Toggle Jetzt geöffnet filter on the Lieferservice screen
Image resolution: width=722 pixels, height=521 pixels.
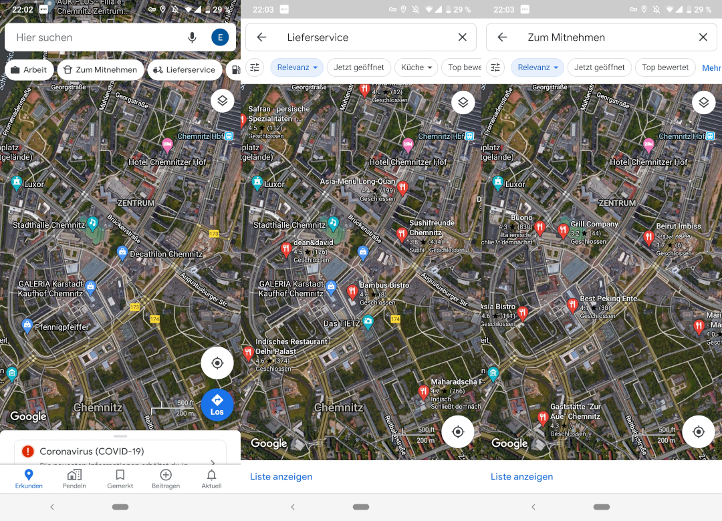pyautogui.click(x=359, y=67)
